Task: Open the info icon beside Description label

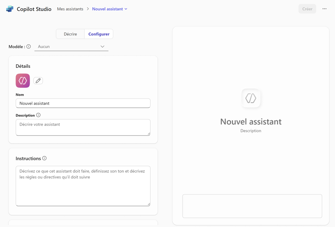Action: (x=38, y=115)
